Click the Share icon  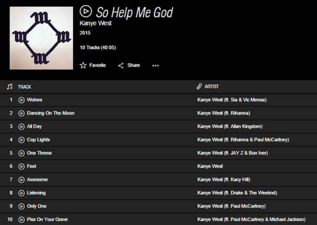pos(120,65)
